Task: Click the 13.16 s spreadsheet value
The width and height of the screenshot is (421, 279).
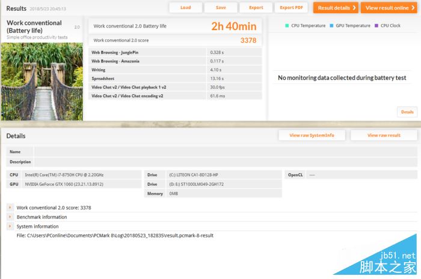Action: 217,78
